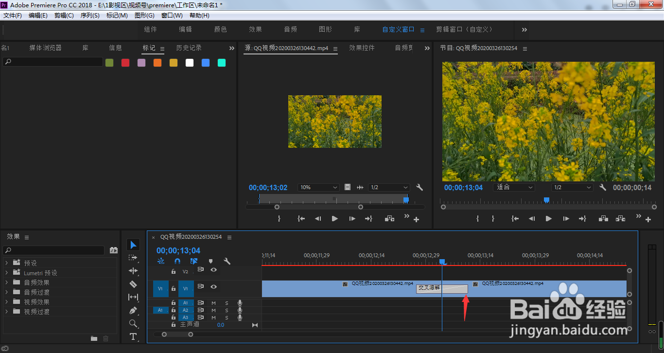Click Lift button in Program monitor
The width and height of the screenshot is (664, 353).
click(604, 219)
